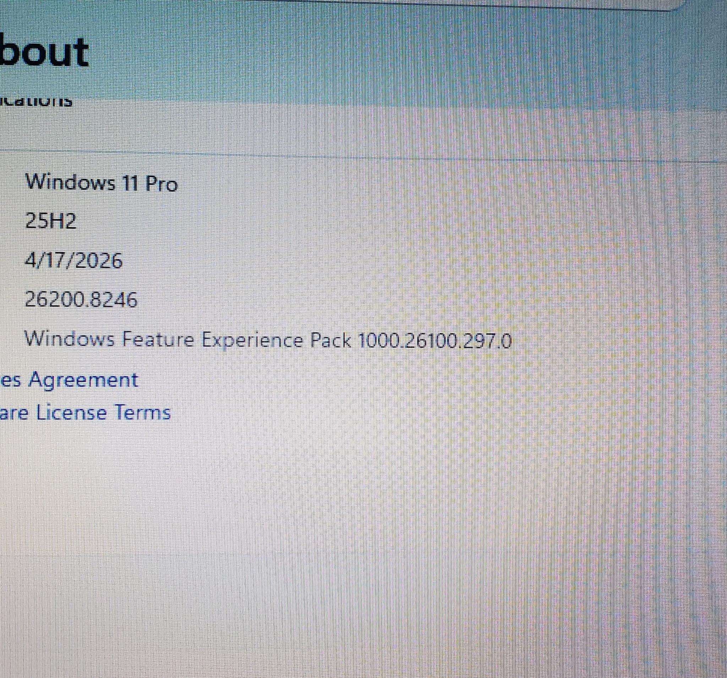Select the version value '25H2'
The height and width of the screenshot is (678, 727).
click(50, 221)
